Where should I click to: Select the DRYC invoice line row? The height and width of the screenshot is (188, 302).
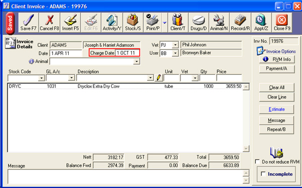coord(125,86)
